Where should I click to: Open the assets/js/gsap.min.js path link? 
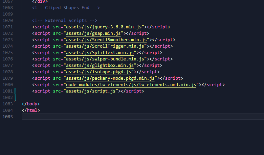click(93, 33)
